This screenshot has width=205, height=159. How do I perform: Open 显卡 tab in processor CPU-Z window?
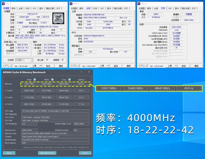tap(41, 9)
